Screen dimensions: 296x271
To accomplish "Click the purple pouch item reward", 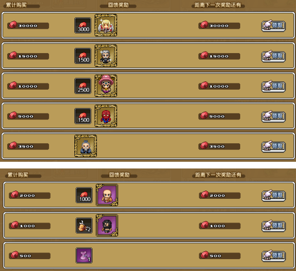I will (84, 256).
